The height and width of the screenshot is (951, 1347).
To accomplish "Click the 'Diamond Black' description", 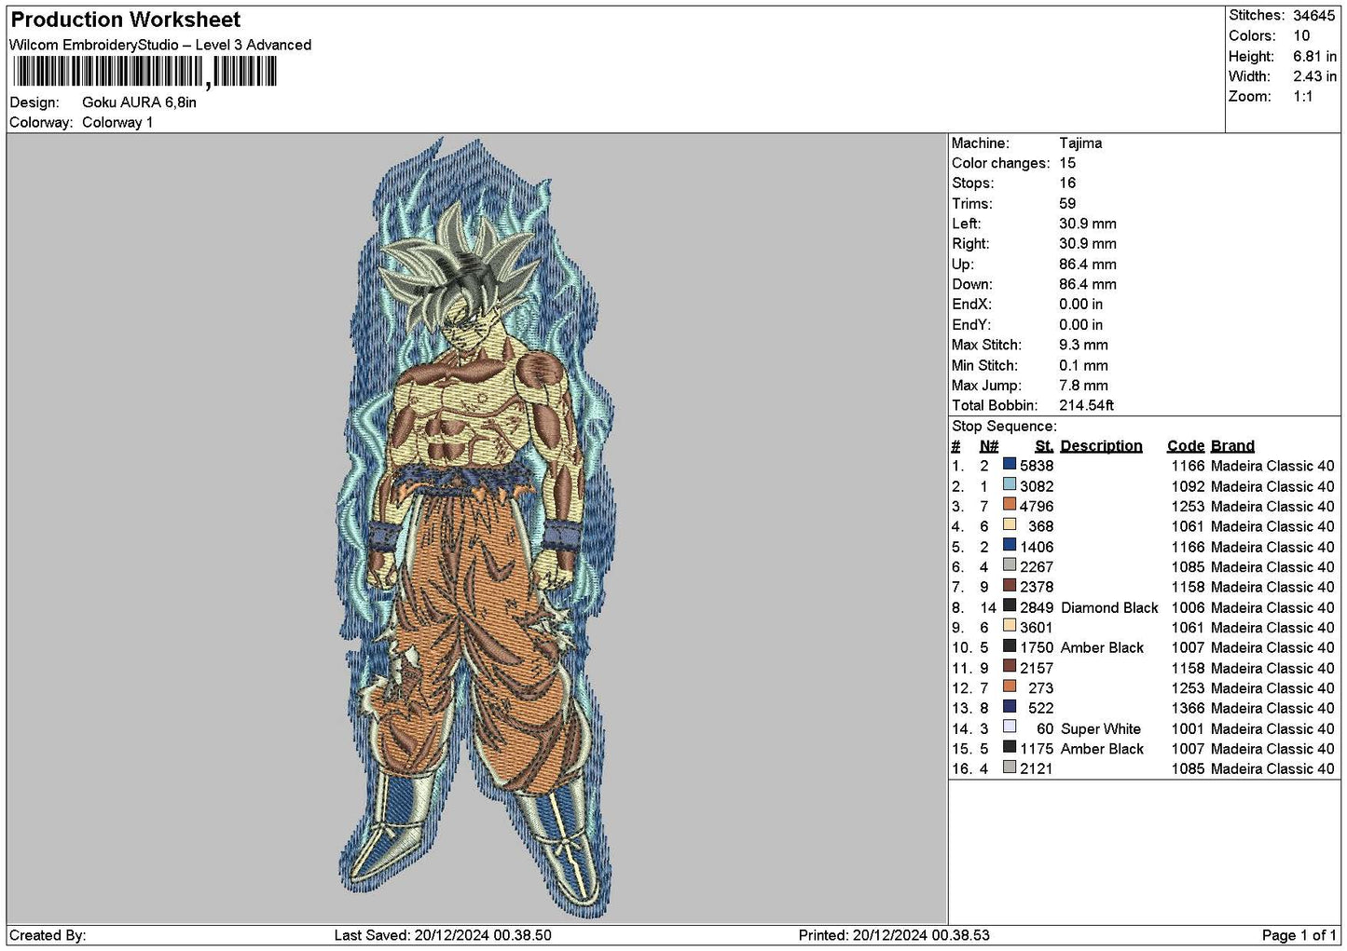I will point(1109,607).
